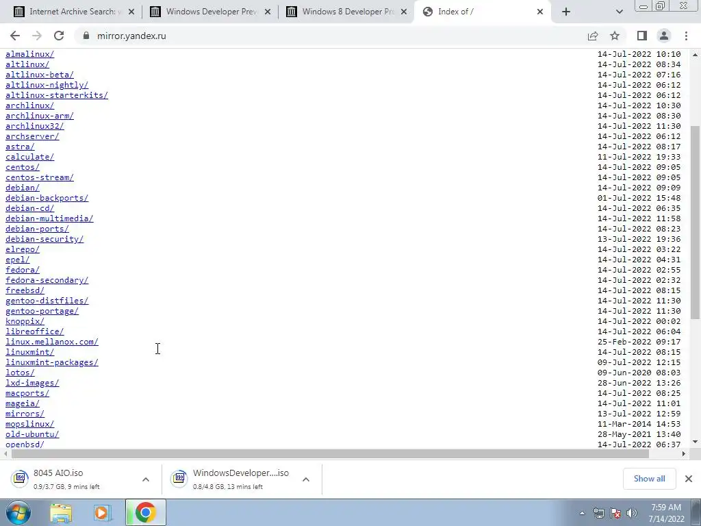
Task: Click the browser forward arrow
Action: tap(37, 36)
